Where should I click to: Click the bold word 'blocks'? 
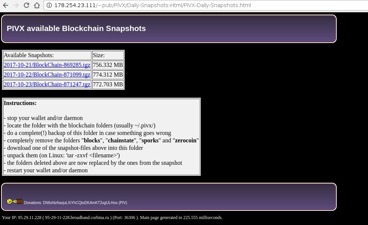tap(92, 141)
